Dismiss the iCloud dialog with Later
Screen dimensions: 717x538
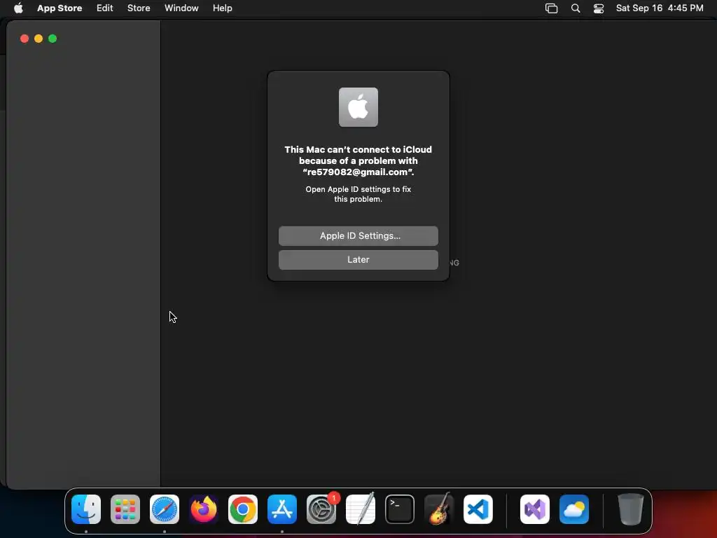click(x=358, y=259)
